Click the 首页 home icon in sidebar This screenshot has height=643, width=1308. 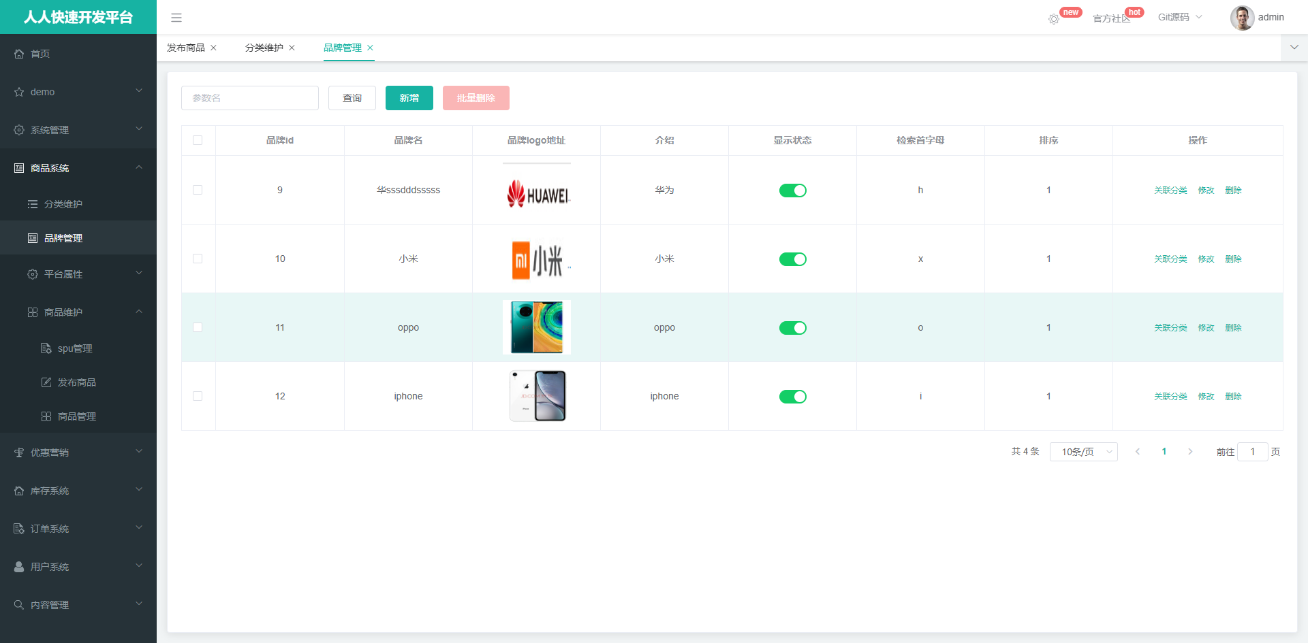(19, 54)
